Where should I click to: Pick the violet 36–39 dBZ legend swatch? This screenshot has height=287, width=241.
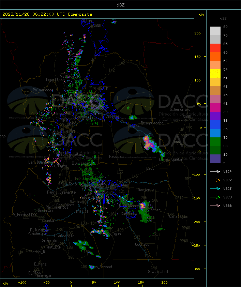(x=215, y=116)
